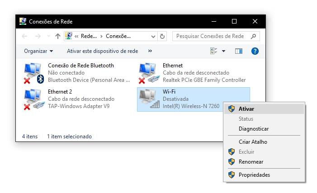Select the Ethernet Realtek adapter icon
This screenshot has height=193, width=317.
[x=149, y=73]
